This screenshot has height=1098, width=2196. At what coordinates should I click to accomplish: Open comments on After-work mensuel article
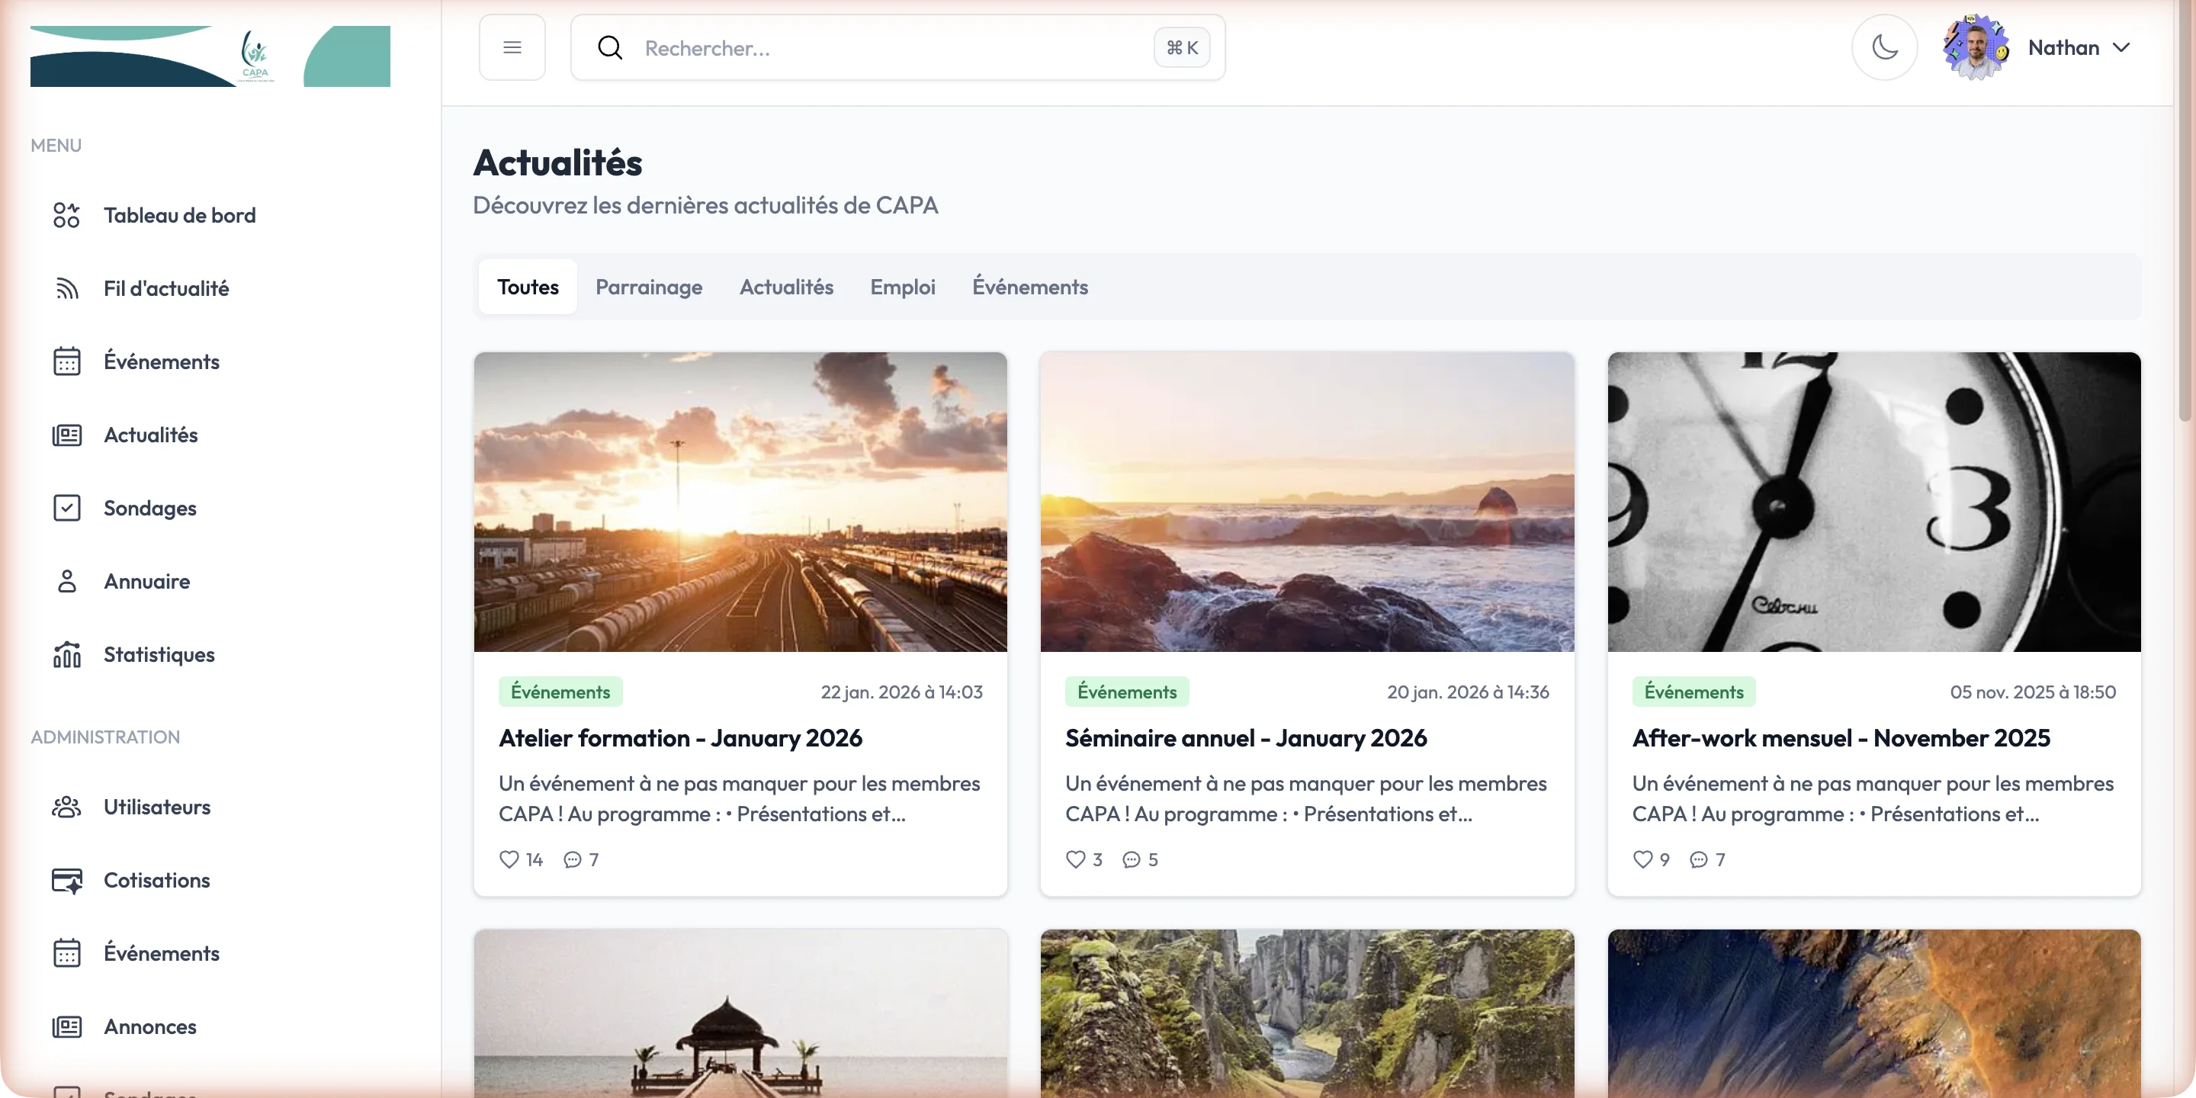[x=1699, y=859]
